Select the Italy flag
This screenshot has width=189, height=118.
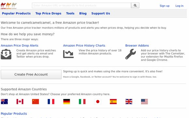(82, 102)
